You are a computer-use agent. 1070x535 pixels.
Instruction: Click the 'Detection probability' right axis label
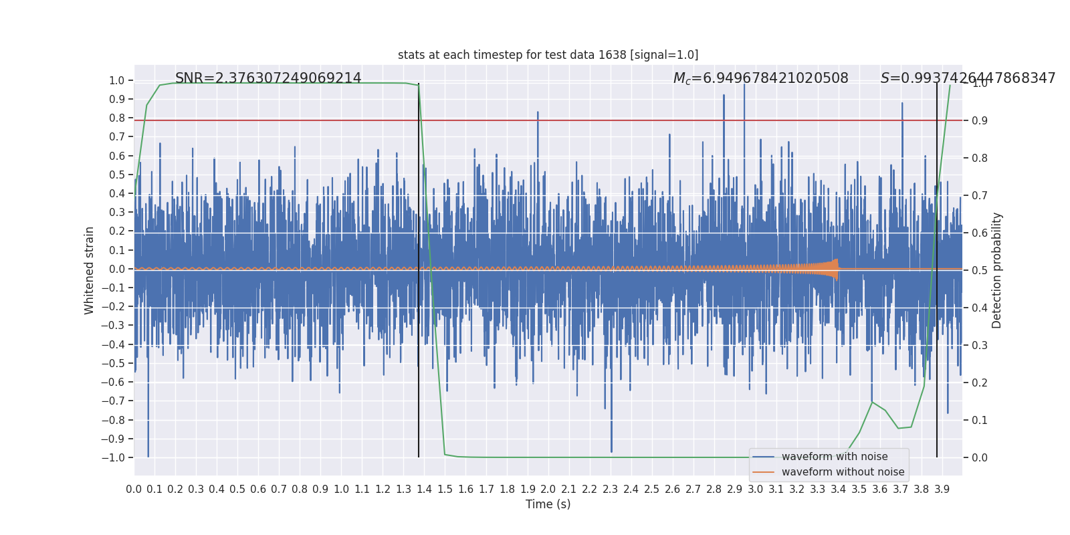point(997,270)
